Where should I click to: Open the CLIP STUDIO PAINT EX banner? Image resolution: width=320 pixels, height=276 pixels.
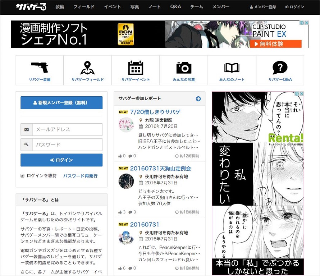(160, 34)
